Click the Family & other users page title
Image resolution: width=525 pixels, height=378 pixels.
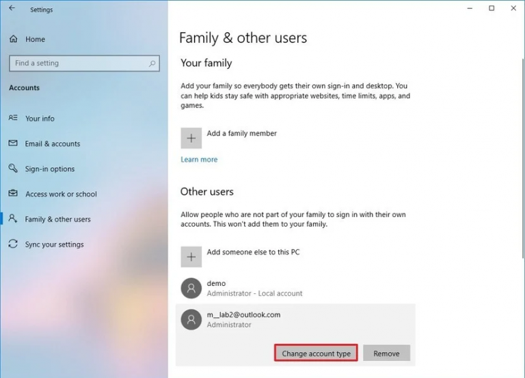click(243, 38)
